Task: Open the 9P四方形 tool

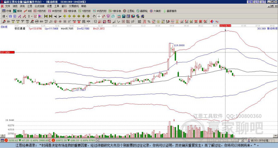Action: pos(55,11)
